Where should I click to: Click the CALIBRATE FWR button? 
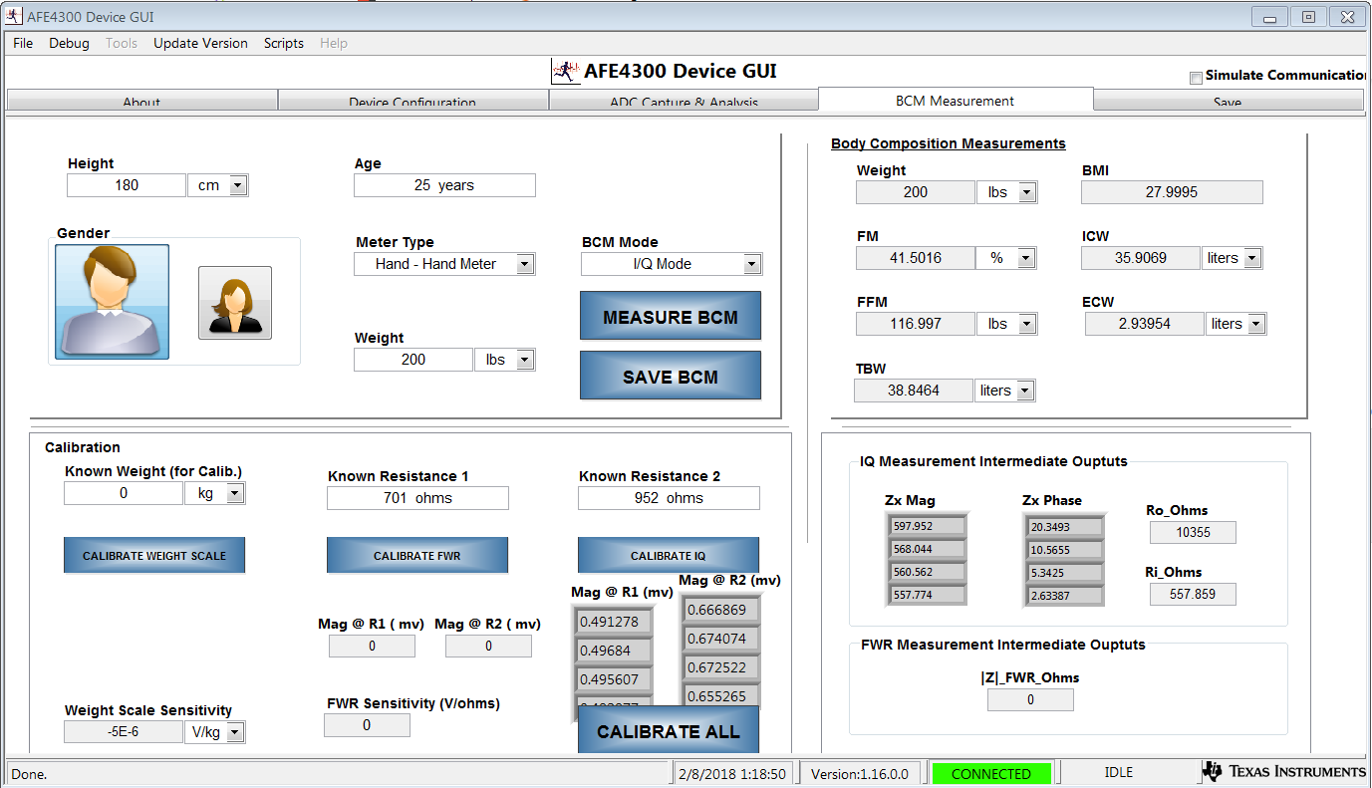(417, 555)
